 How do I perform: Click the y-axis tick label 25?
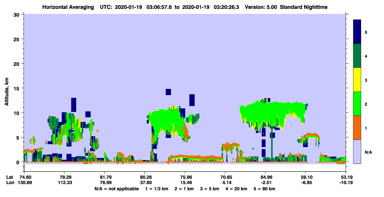17,39
